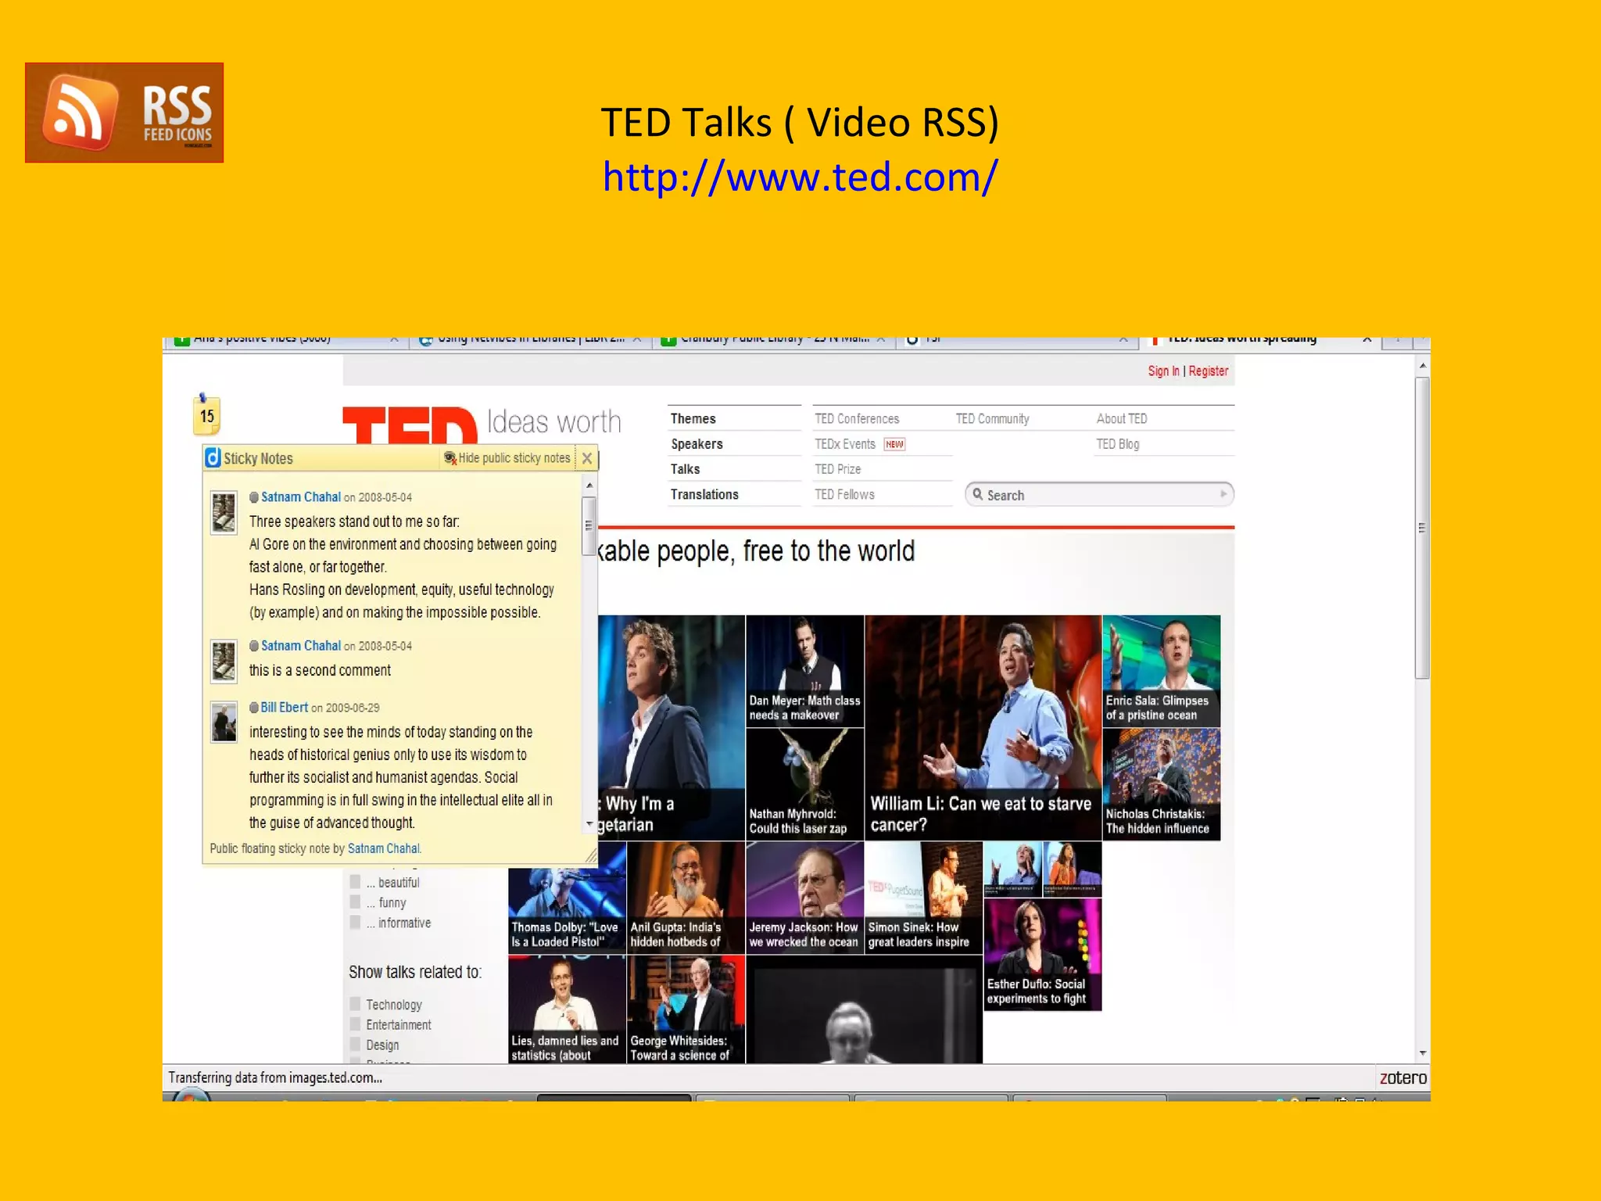Check the funny filter checkbox
Screen dimensions: 1601x1201
coord(355,902)
